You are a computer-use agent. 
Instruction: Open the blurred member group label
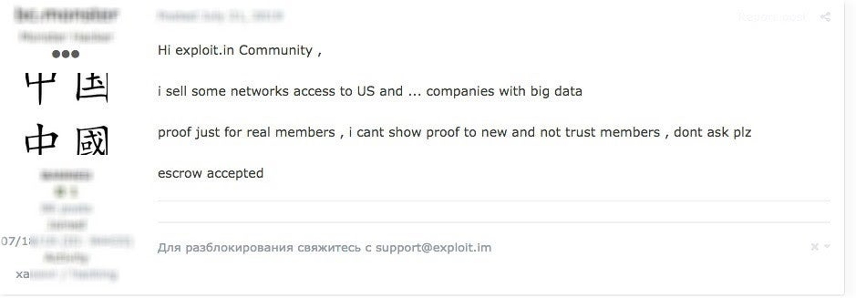point(66,175)
